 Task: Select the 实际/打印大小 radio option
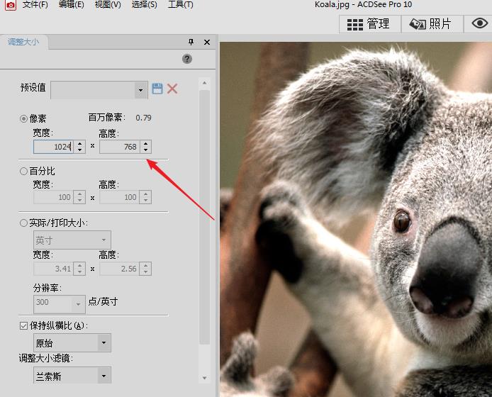click(23, 223)
